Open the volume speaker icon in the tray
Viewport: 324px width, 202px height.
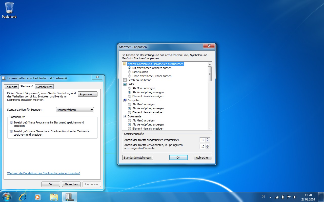[295, 196]
